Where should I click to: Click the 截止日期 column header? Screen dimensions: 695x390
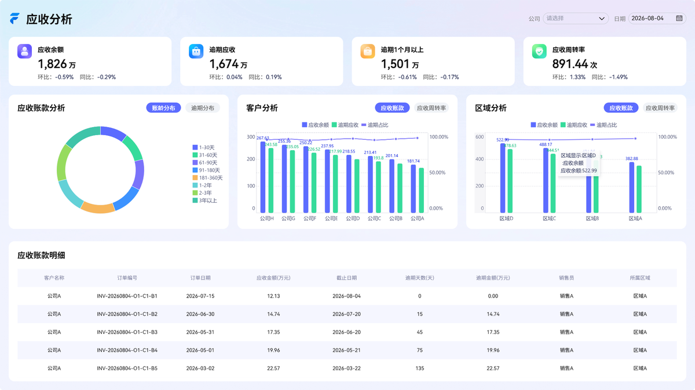(346, 278)
